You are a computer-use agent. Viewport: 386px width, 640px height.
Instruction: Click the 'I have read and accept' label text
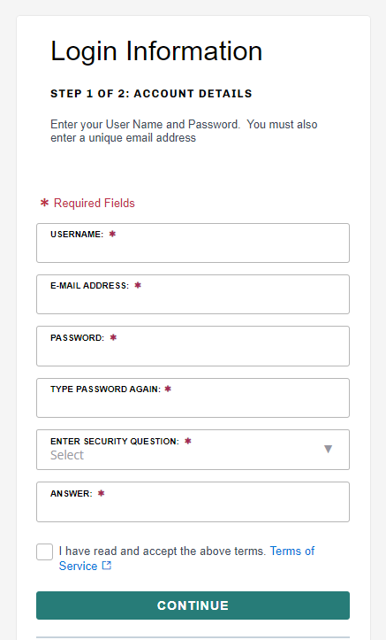point(162,551)
